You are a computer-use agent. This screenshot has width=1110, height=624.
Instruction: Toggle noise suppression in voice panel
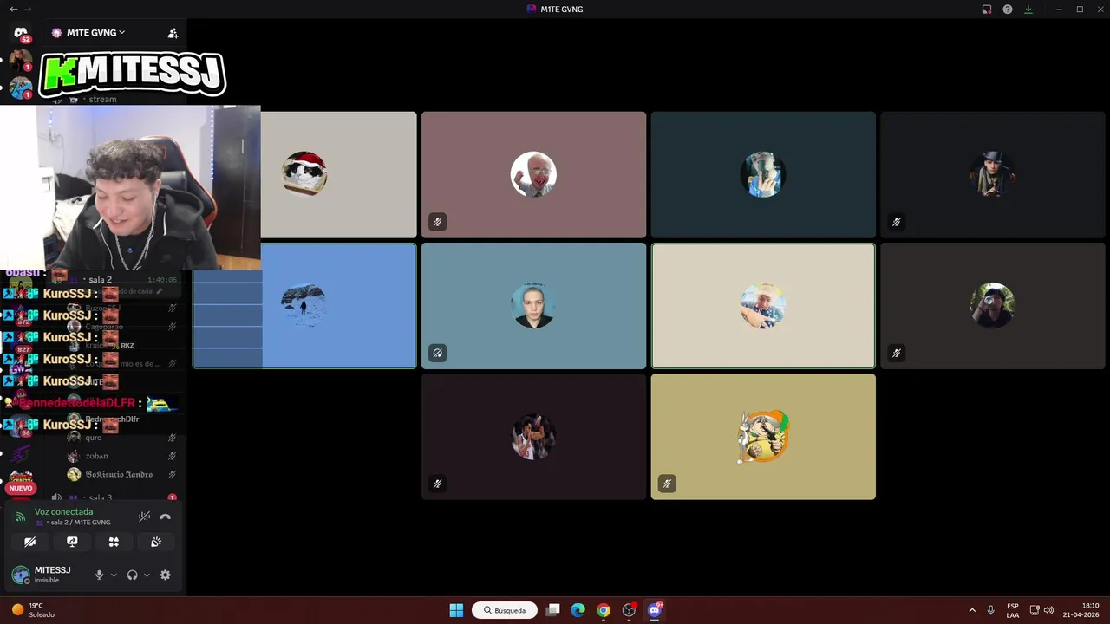(145, 517)
